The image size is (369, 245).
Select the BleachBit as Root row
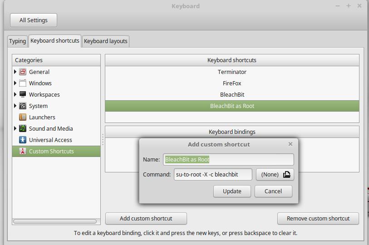click(232, 106)
